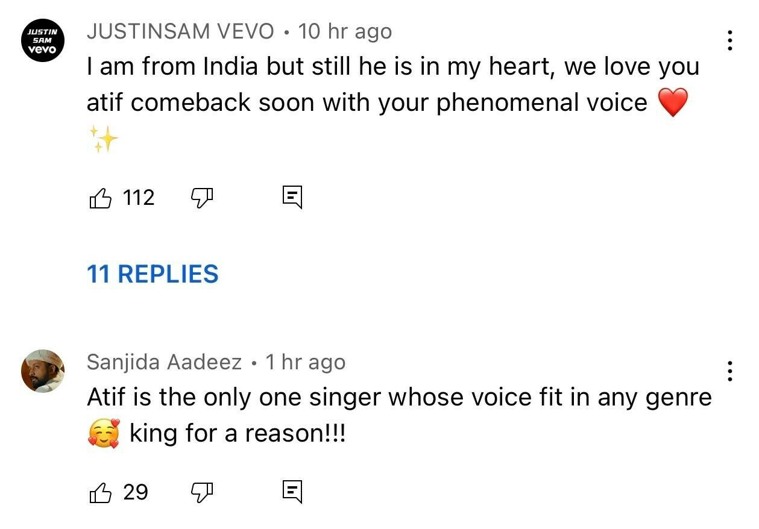Click the "10 hr ago" timestamp

(x=345, y=31)
